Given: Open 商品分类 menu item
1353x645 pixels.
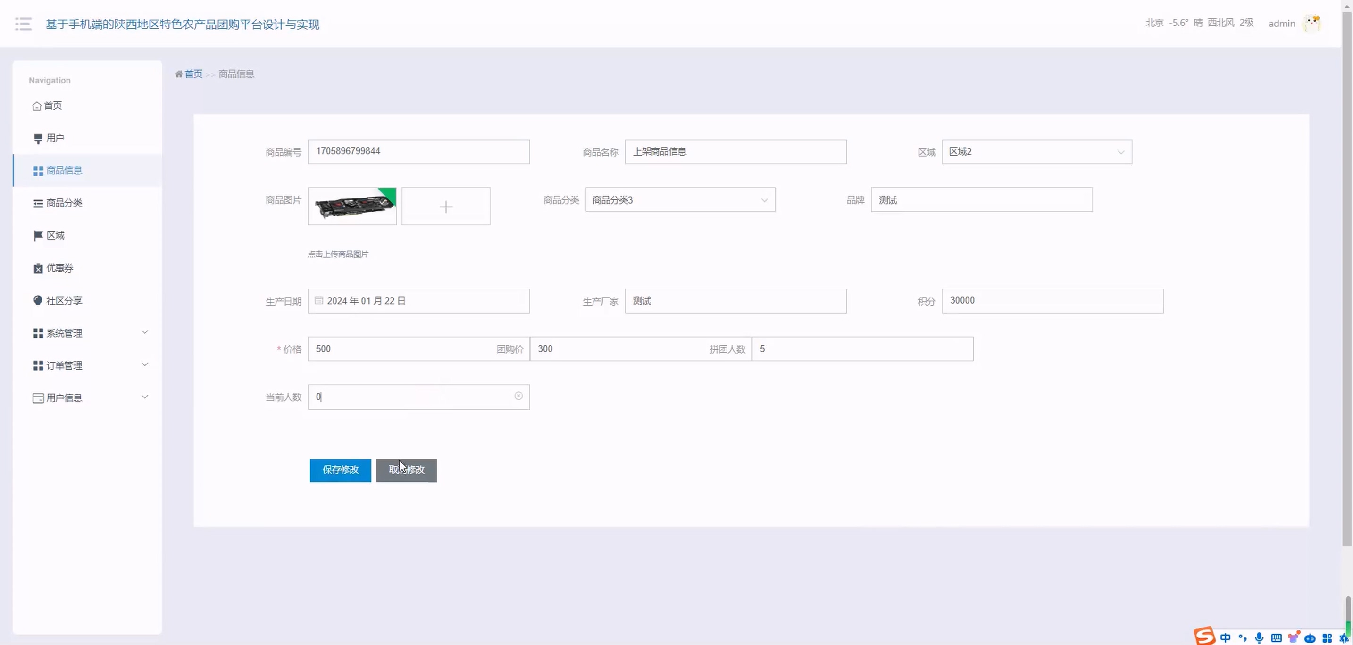Looking at the screenshot, I should [88, 203].
